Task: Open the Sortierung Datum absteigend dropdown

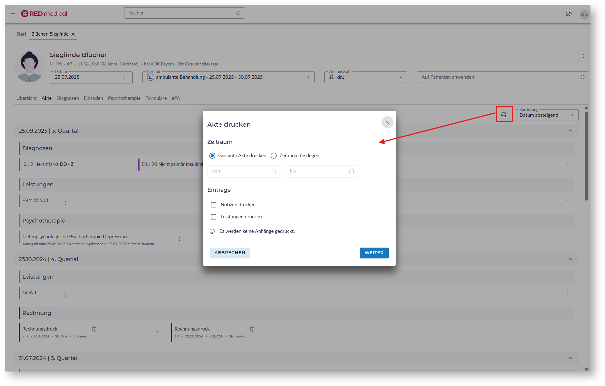Action: click(546, 115)
